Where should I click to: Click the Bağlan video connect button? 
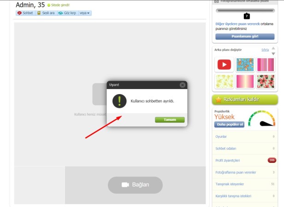pyautogui.click(x=135, y=185)
